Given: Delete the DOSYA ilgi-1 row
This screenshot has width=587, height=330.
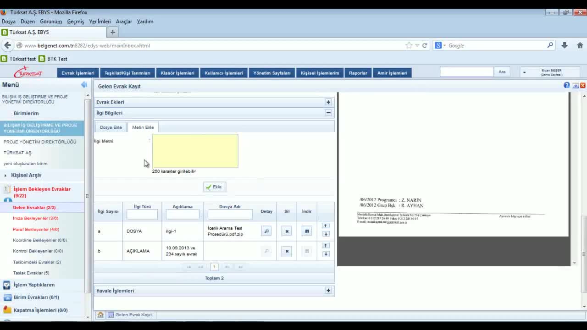Looking at the screenshot, I should (x=287, y=231).
